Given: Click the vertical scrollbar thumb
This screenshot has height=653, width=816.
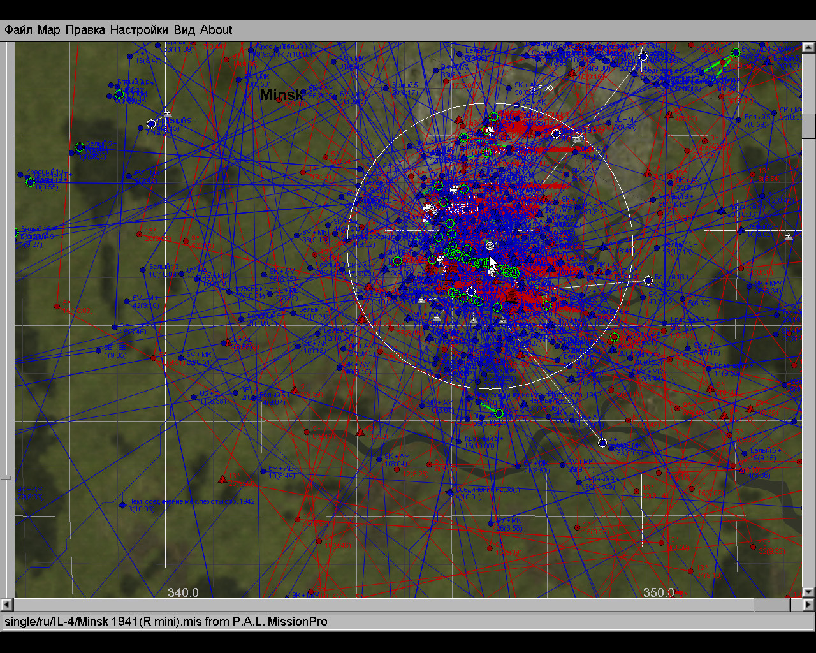Looking at the screenshot, I should (808, 126).
